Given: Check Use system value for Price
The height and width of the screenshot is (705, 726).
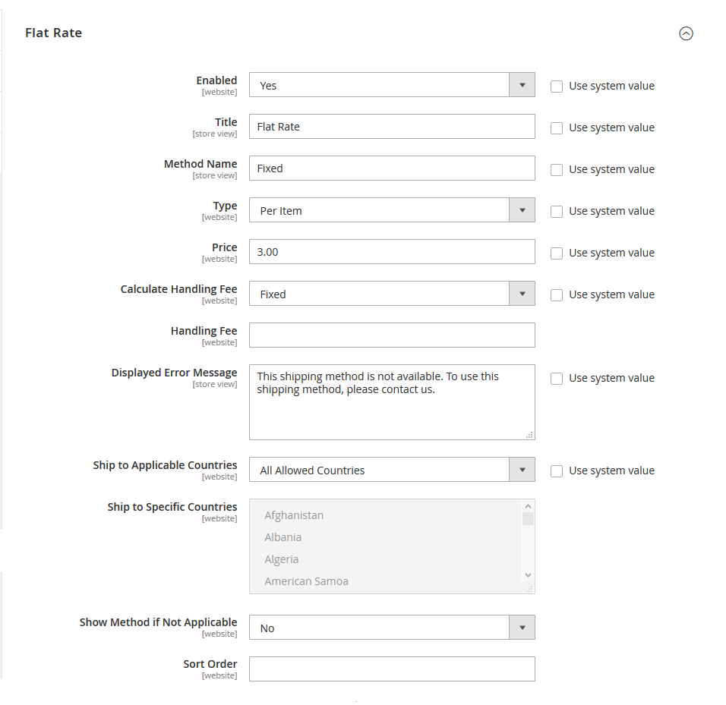Looking at the screenshot, I should [x=557, y=253].
